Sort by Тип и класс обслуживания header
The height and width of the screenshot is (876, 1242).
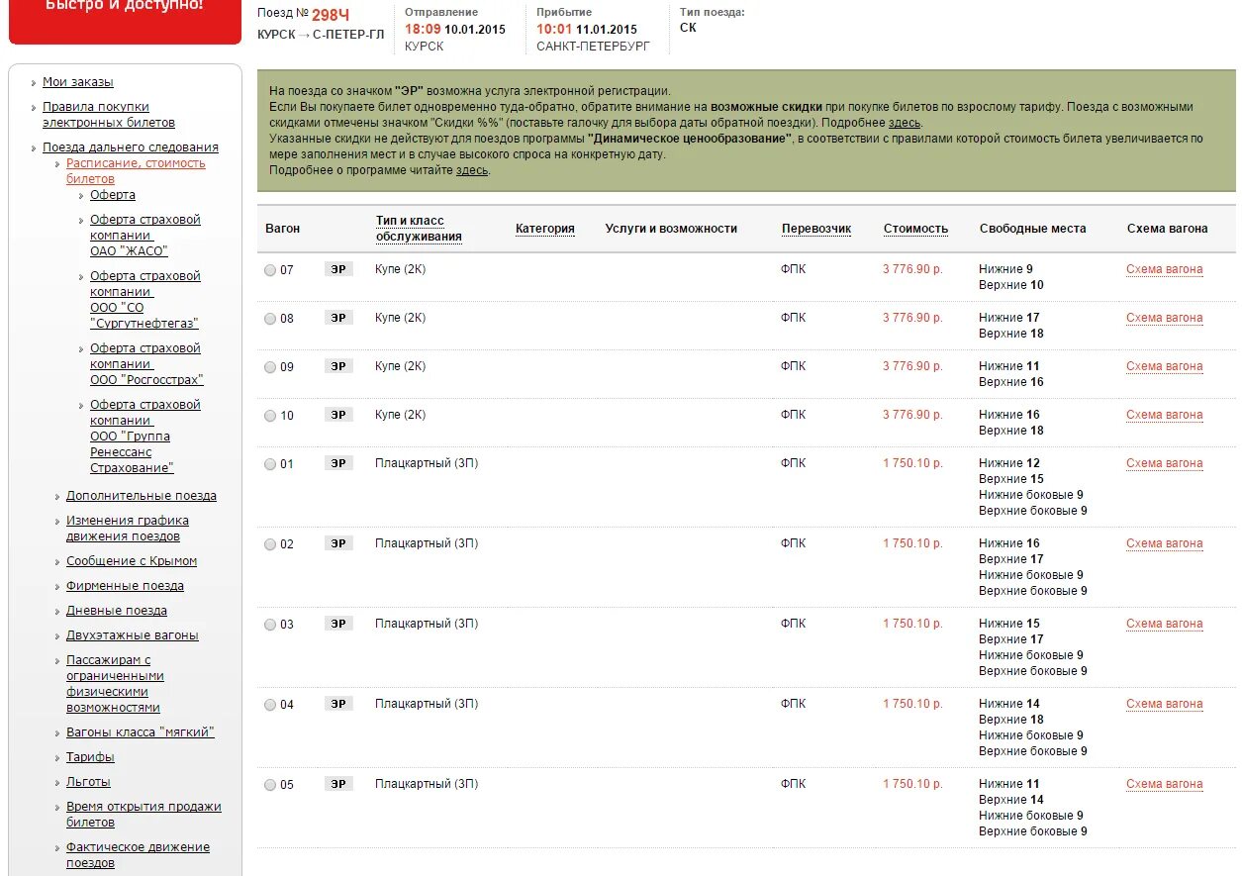click(419, 229)
